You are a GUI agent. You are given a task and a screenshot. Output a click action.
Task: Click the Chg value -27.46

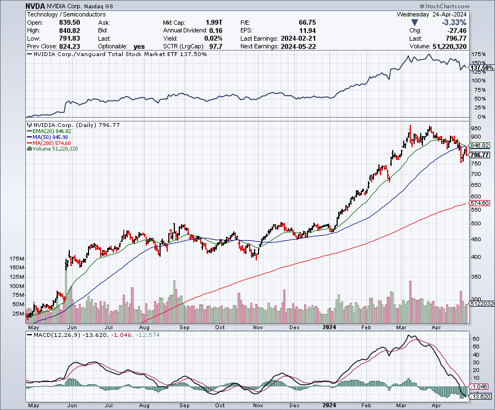click(x=457, y=31)
